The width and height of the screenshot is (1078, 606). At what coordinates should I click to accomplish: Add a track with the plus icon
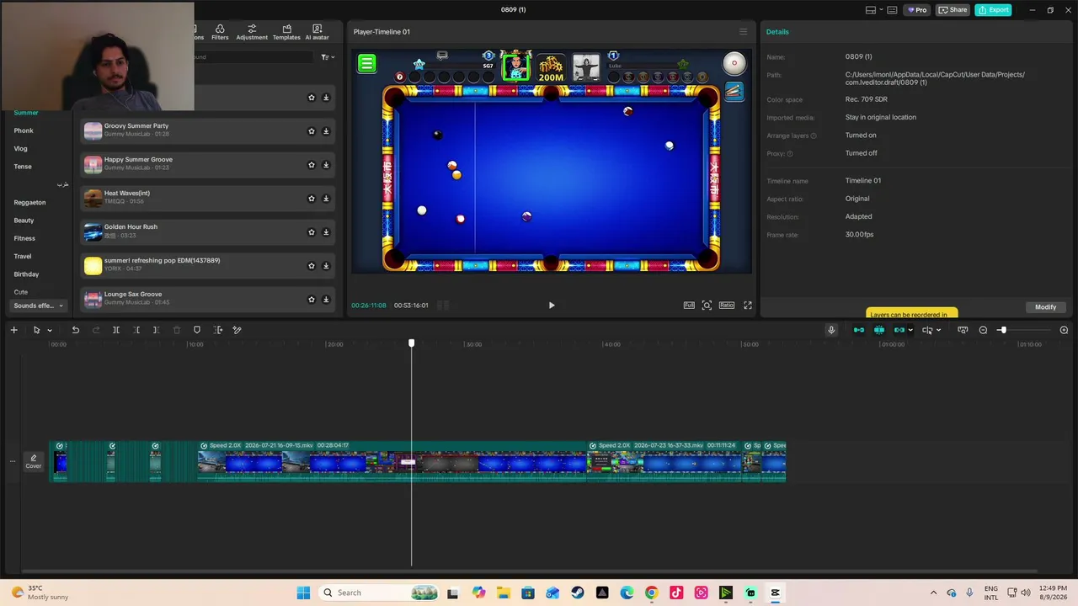pyautogui.click(x=13, y=330)
